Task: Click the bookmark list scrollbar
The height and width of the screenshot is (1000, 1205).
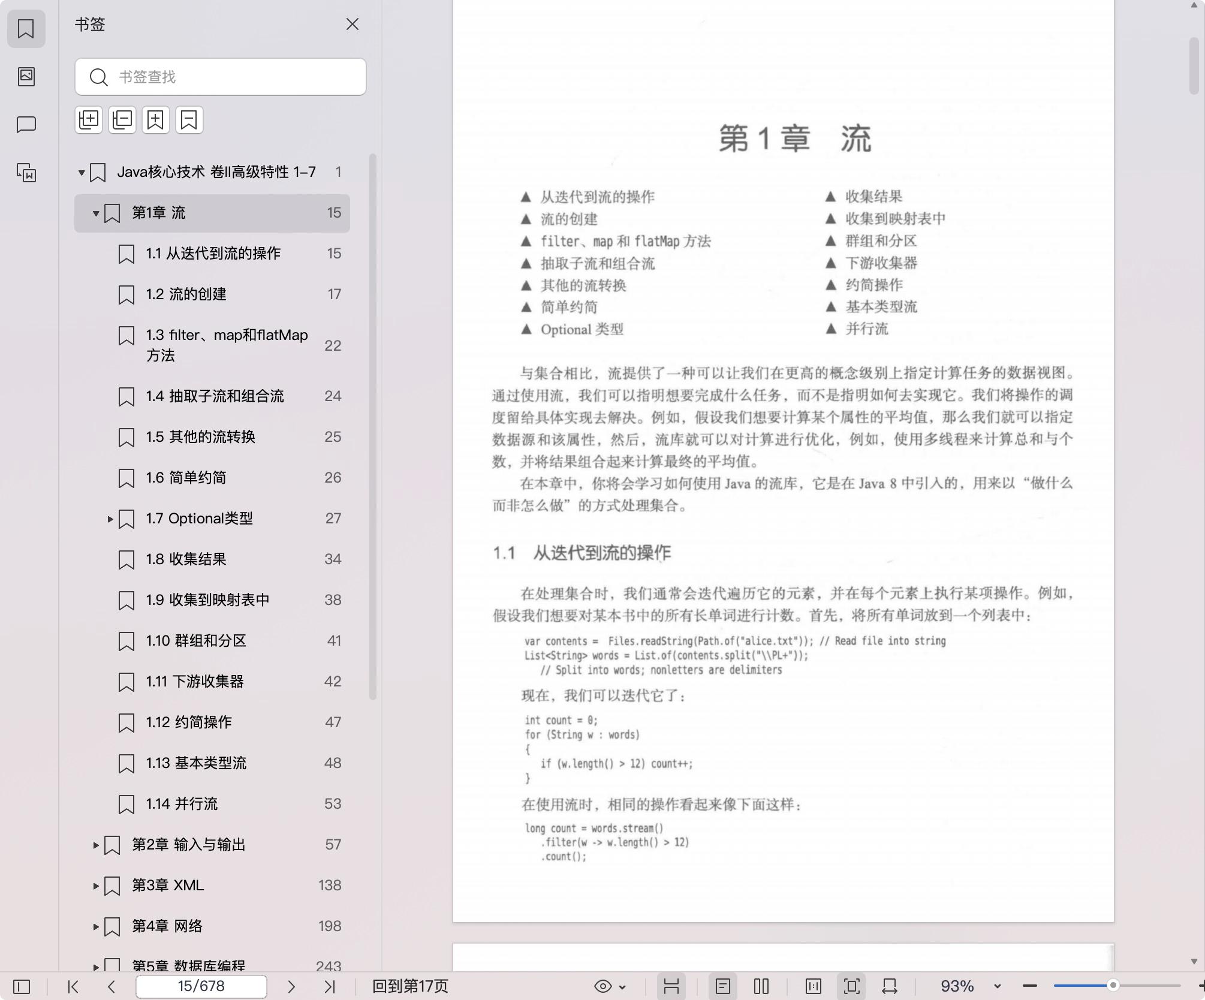Action: [373, 427]
